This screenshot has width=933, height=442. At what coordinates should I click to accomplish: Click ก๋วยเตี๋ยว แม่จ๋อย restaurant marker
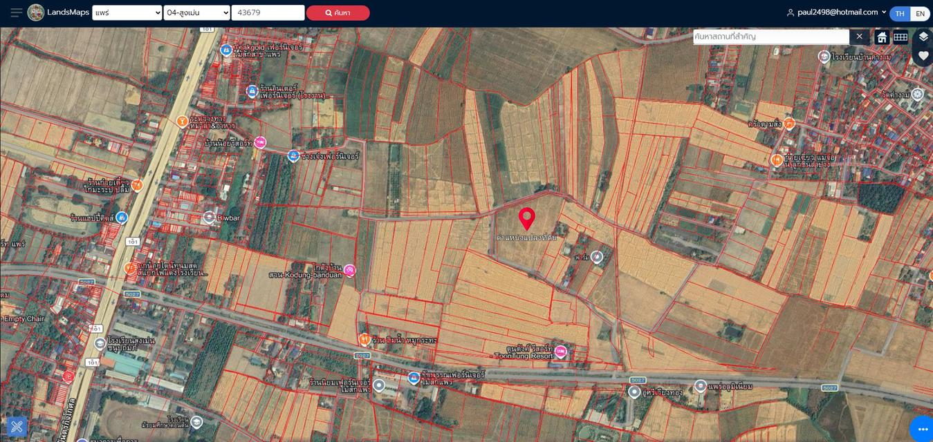click(777, 160)
